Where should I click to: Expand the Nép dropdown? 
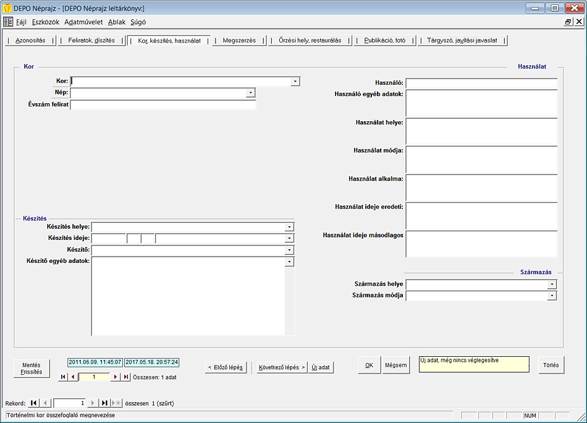pyautogui.click(x=250, y=93)
